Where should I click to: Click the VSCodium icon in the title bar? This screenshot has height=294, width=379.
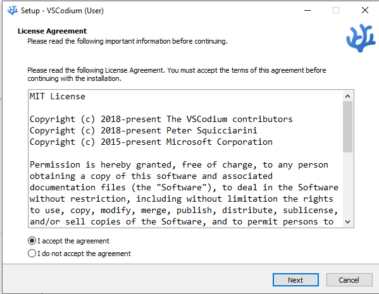pyautogui.click(x=12, y=10)
